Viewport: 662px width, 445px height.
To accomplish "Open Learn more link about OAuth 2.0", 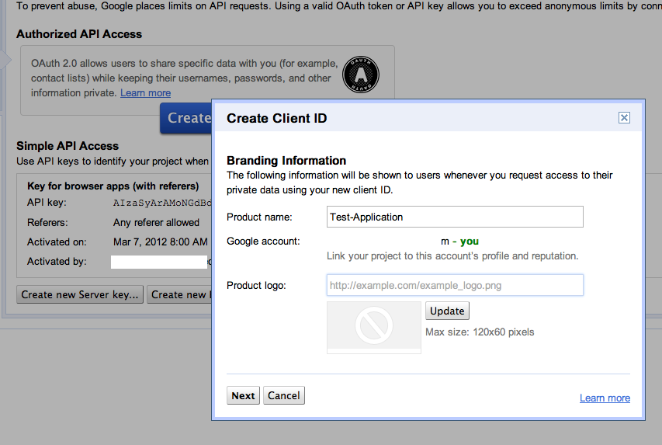I will coord(146,93).
